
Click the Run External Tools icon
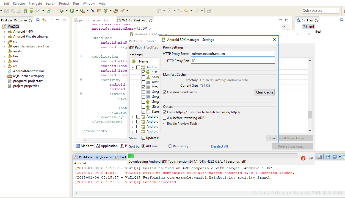tap(82, 11)
